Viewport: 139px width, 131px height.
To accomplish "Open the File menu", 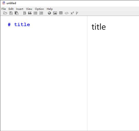I will tap(3, 9).
